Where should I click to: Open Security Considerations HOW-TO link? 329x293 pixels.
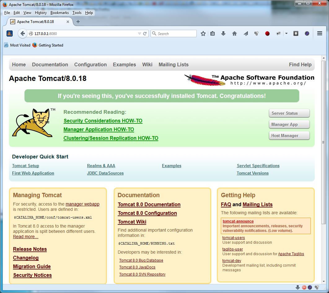click(x=103, y=121)
